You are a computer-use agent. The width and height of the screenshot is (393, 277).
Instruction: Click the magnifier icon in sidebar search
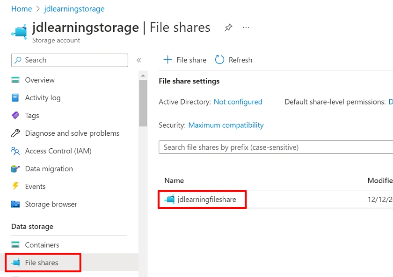pos(18,60)
